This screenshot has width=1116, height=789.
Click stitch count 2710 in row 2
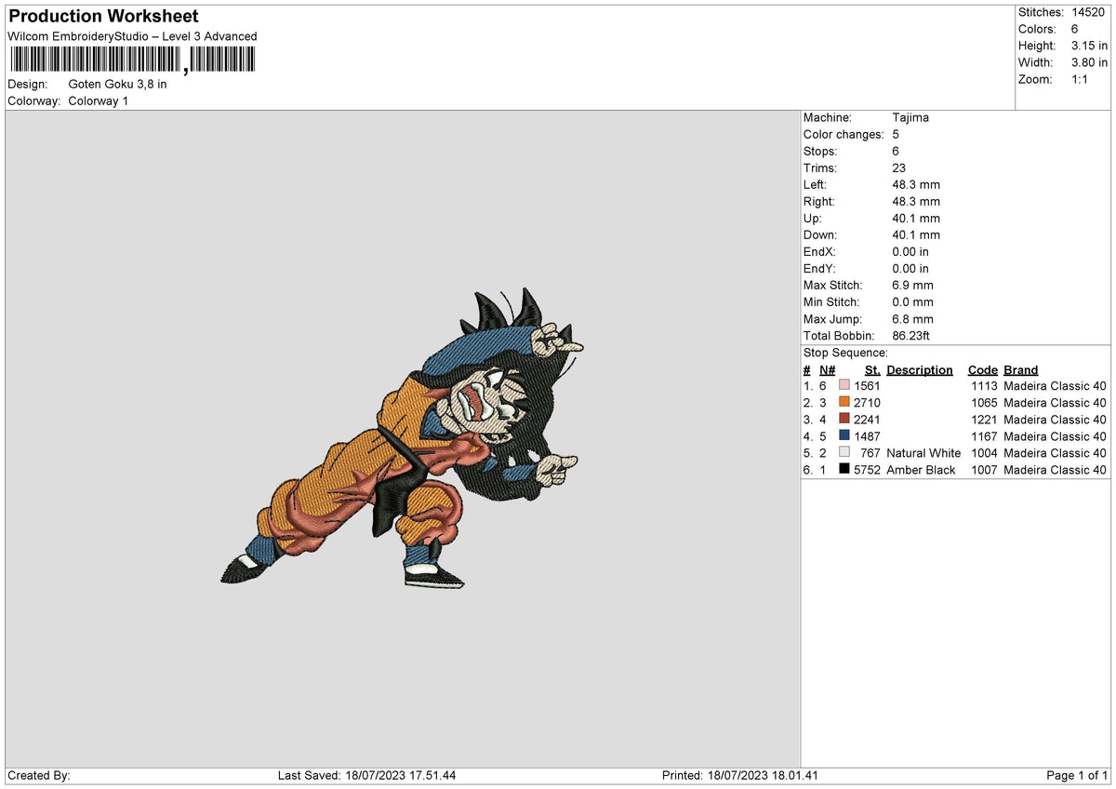tap(867, 403)
